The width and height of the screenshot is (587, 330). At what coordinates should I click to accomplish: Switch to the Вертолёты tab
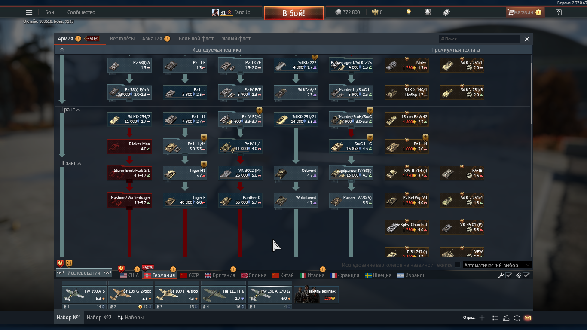[122, 39]
